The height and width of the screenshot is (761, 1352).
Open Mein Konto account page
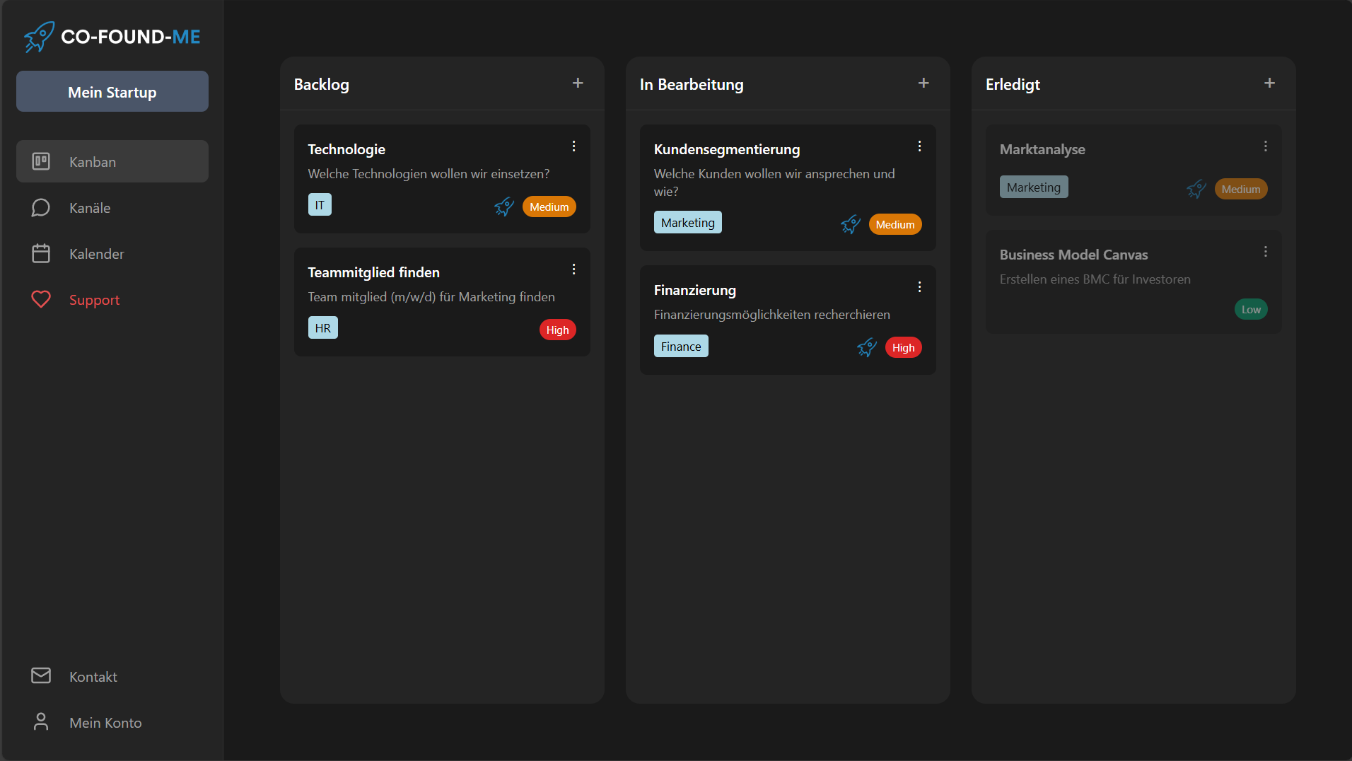tap(105, 723)
